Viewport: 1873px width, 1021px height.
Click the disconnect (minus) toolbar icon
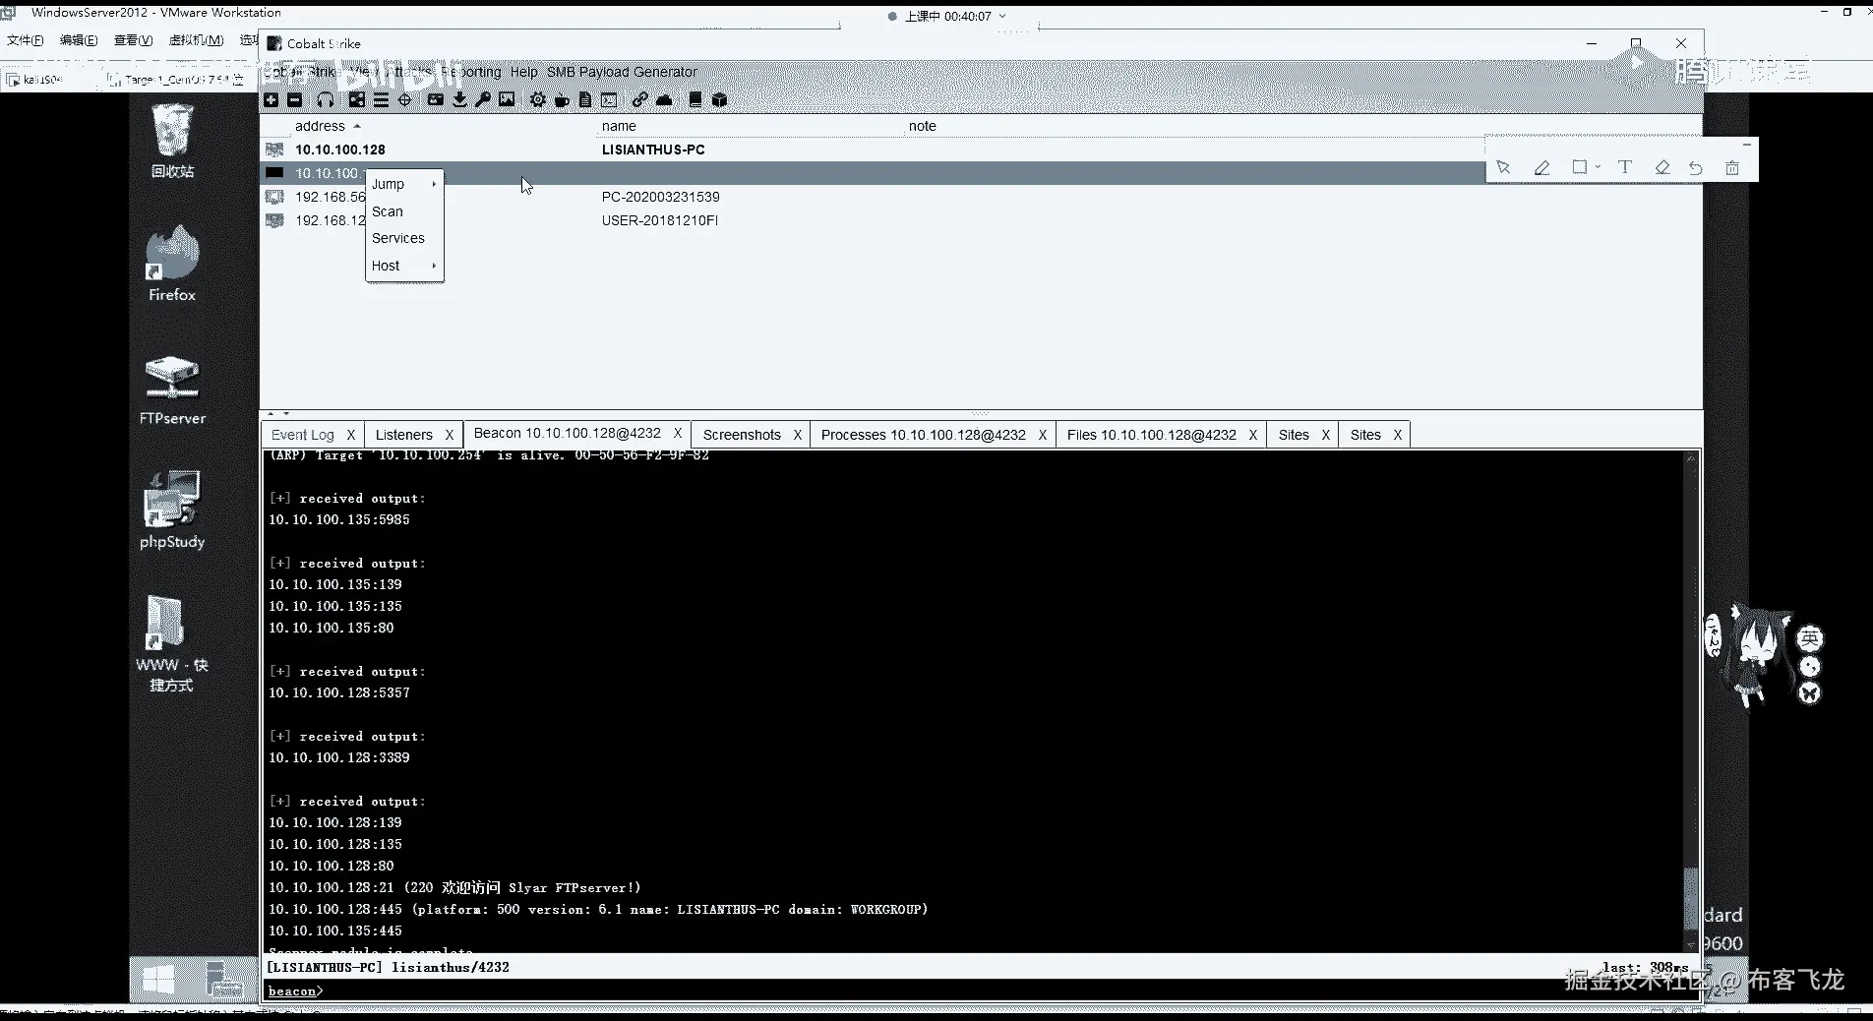click(294, 99)
